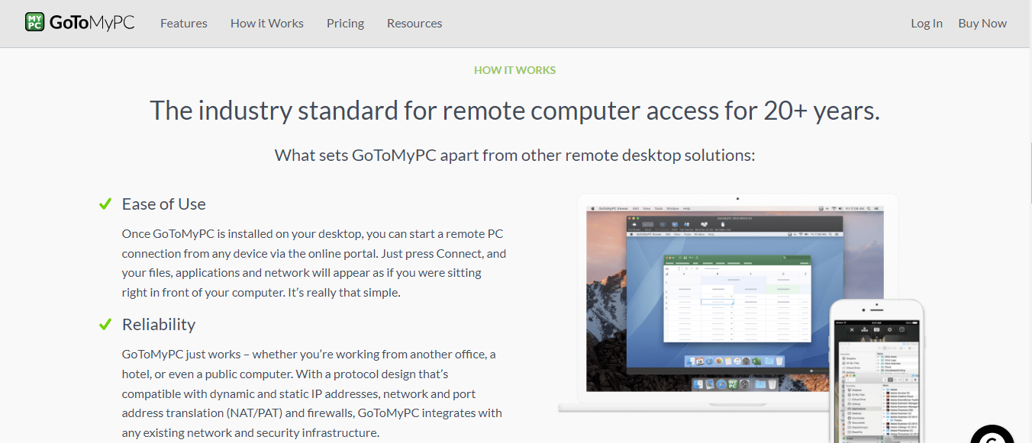This screenshot has height=443, width=1032.
Task: Click the 'Once GoToMyPC is installed' paragraph
Action: click(x=314, y=263)
